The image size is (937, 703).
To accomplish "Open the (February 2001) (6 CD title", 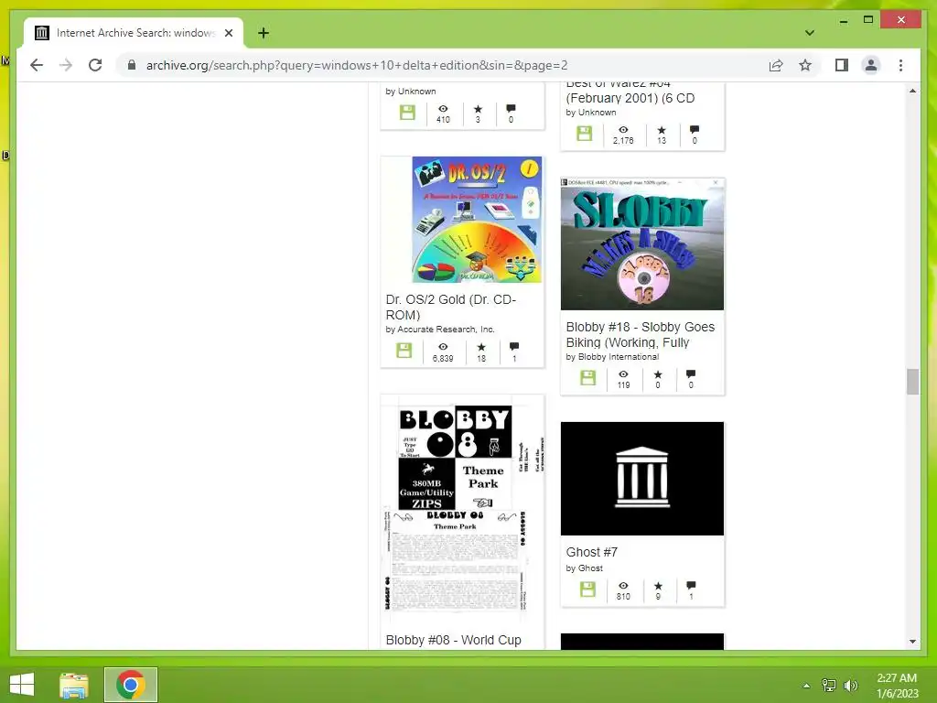I will pyautogui.click(x=630, y=98).
